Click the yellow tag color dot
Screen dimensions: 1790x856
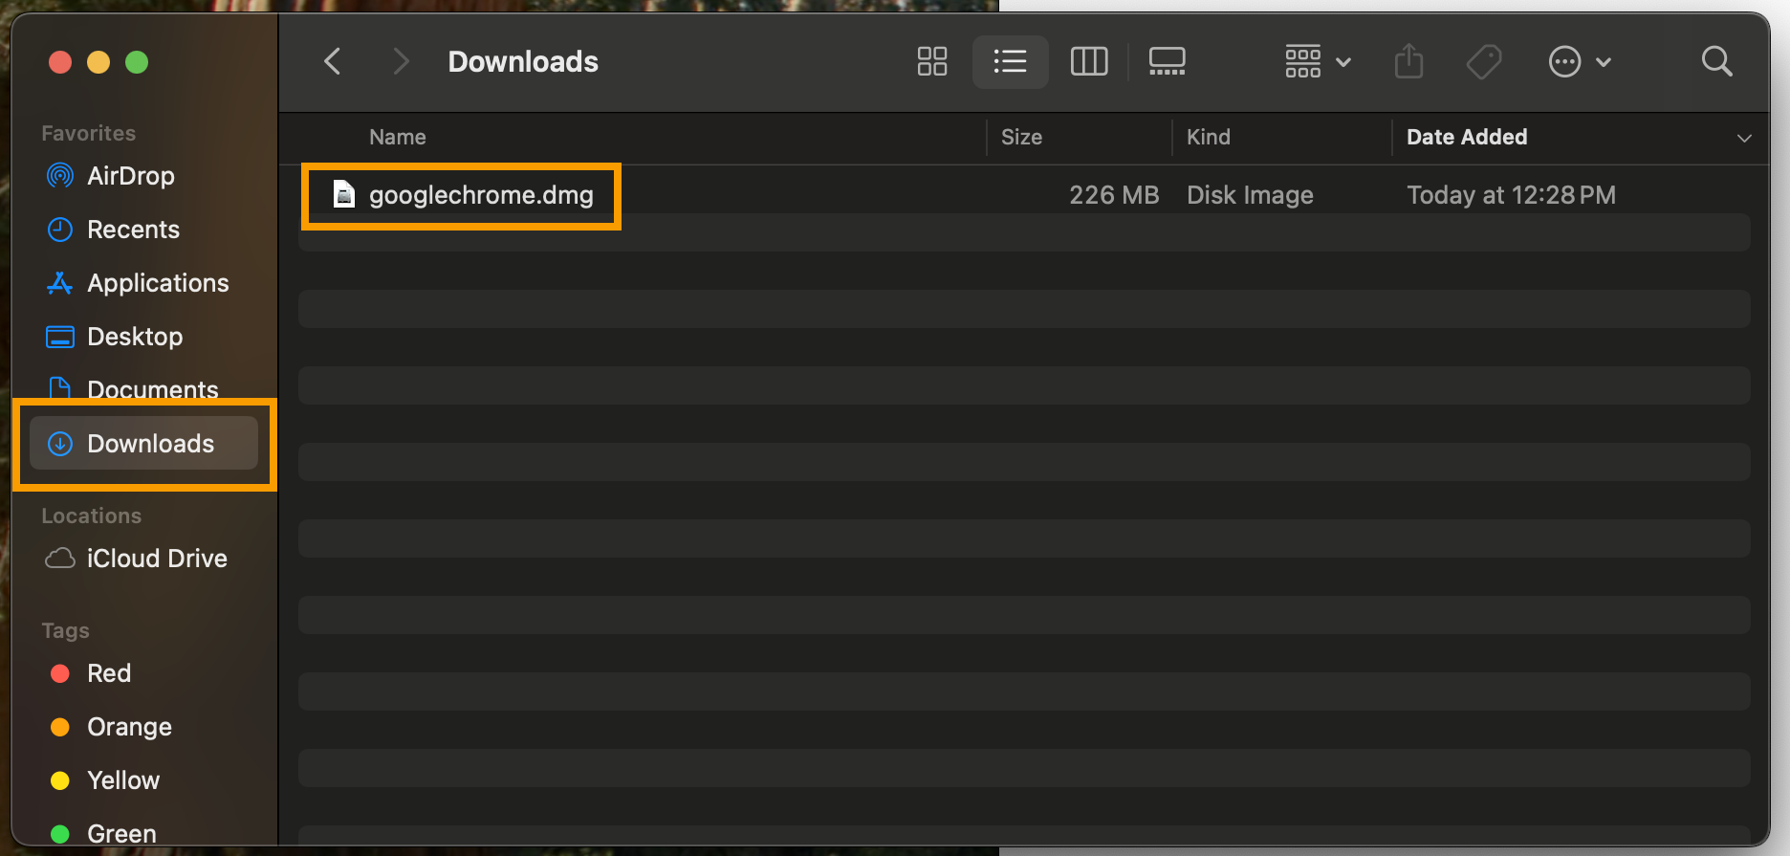pyautogui.click(x=60, y=780)
